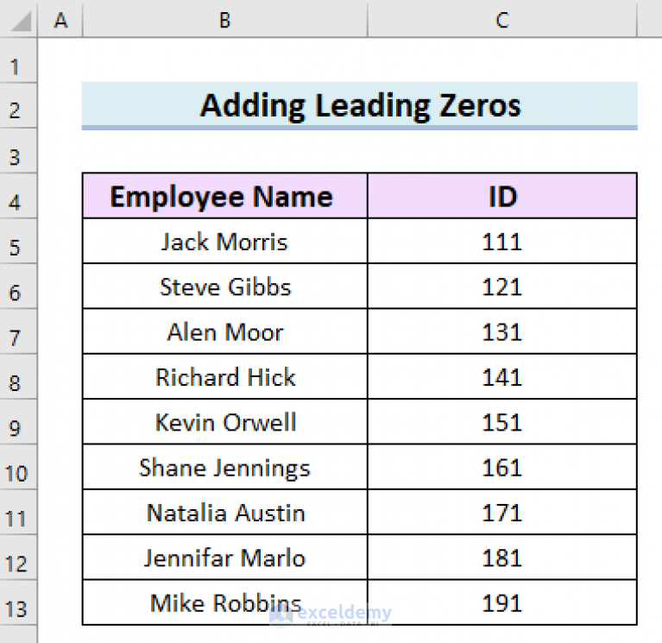The width and height of the screenshot is (662, 643).
Task: Select row 13 header
Action: click(x=18, y=602)
